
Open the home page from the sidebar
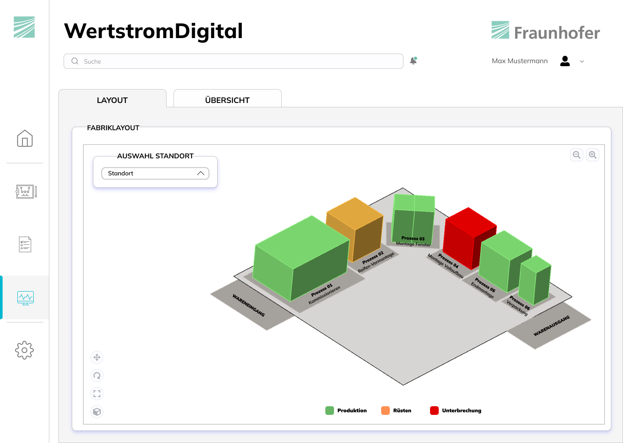point(25,138)
